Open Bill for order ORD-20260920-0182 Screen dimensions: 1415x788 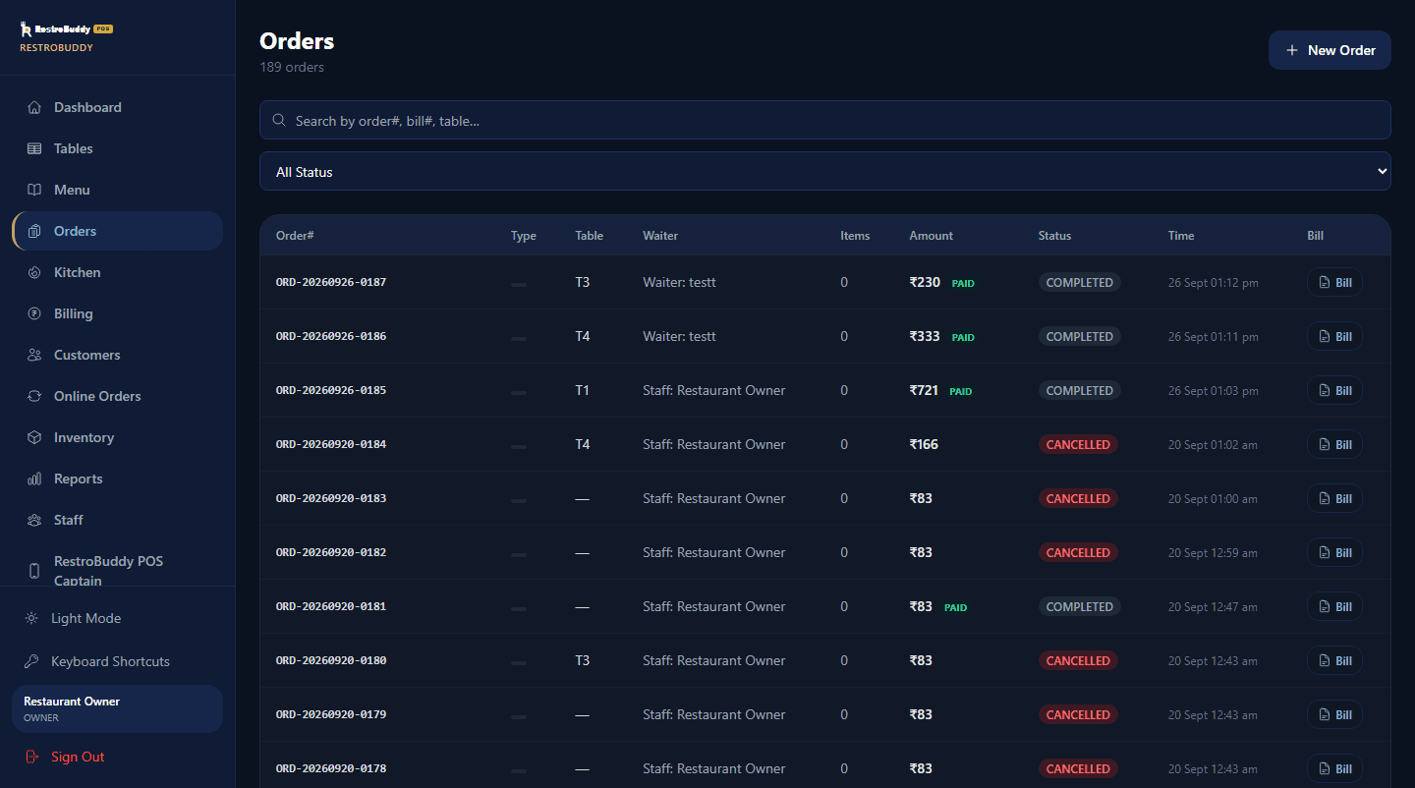point(1334,552)
